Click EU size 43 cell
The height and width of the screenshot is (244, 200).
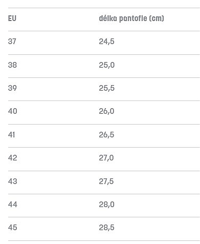pos(13,181)
